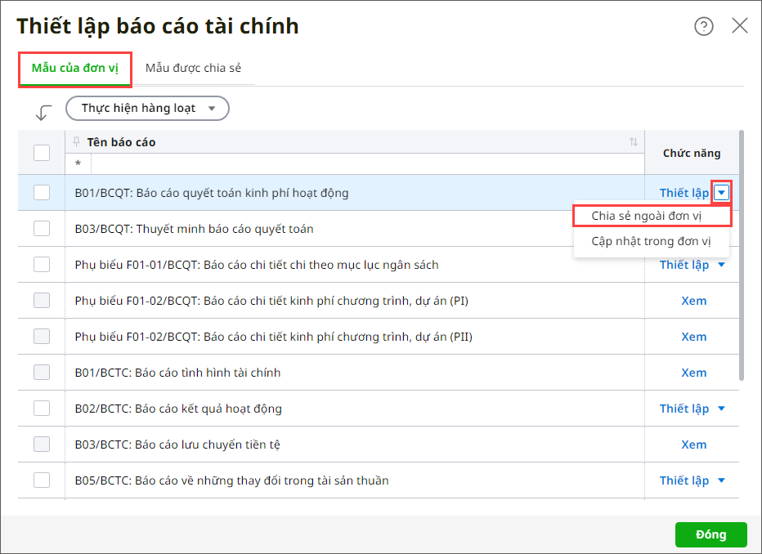
Task: Select F01-02/BCQT chương trình, dự án (PII) text
Action: pos(274,337)
